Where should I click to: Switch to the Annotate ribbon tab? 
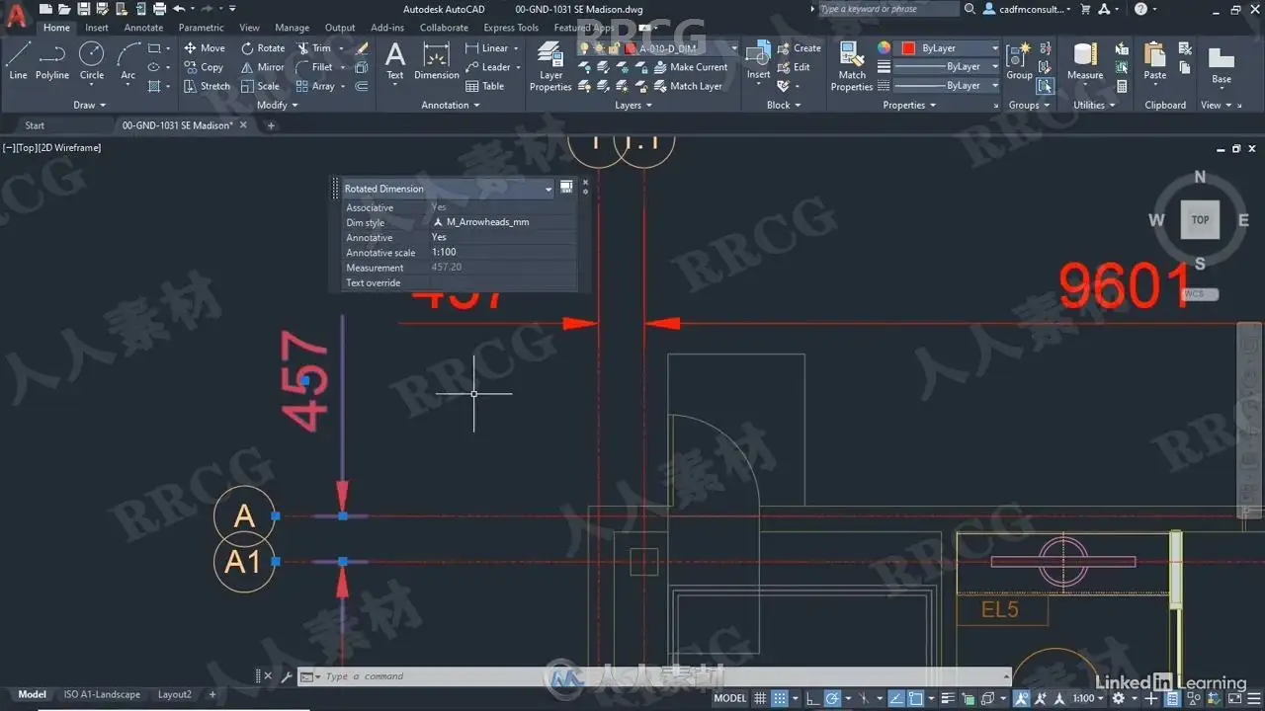coord(143,28)
